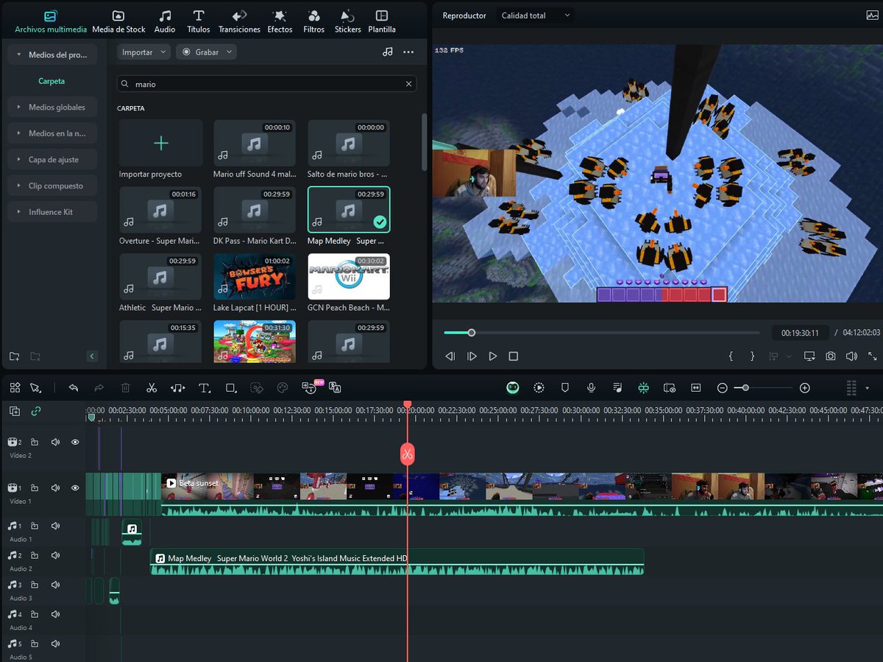
Task: Open the Transiciones tab
Action: click(x=239, y=21)
